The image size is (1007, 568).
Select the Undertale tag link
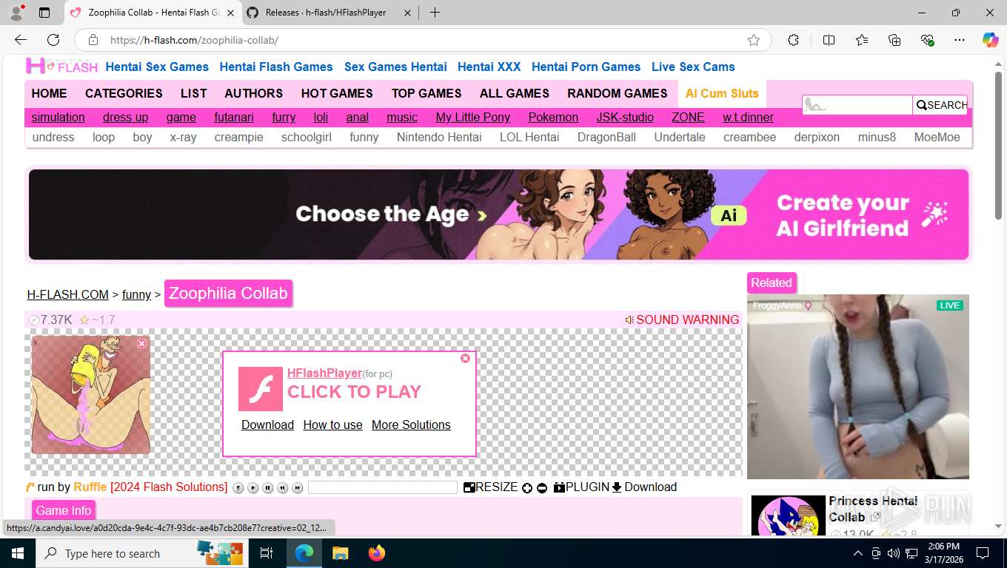[x=680, y=137]
